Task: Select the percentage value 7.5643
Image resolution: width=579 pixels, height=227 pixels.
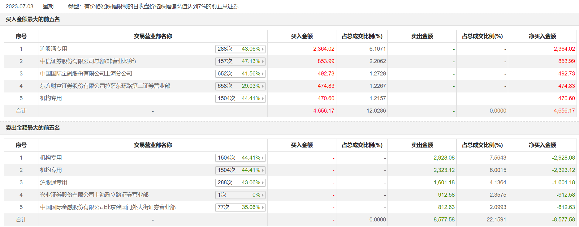Action: (498, 158)
